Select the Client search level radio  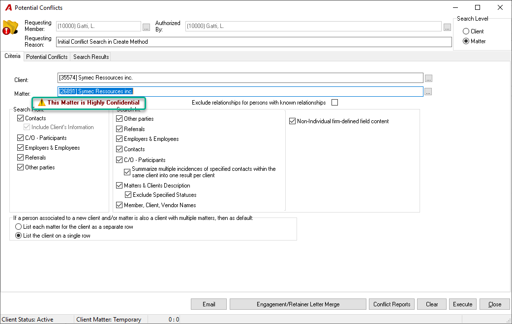click(466, 31)
